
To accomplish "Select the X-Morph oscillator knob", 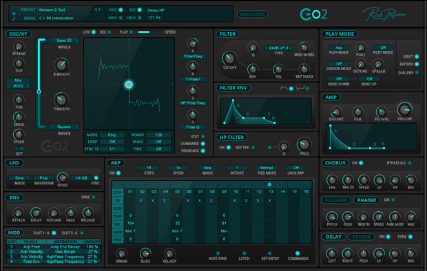I will coord(61,65).
